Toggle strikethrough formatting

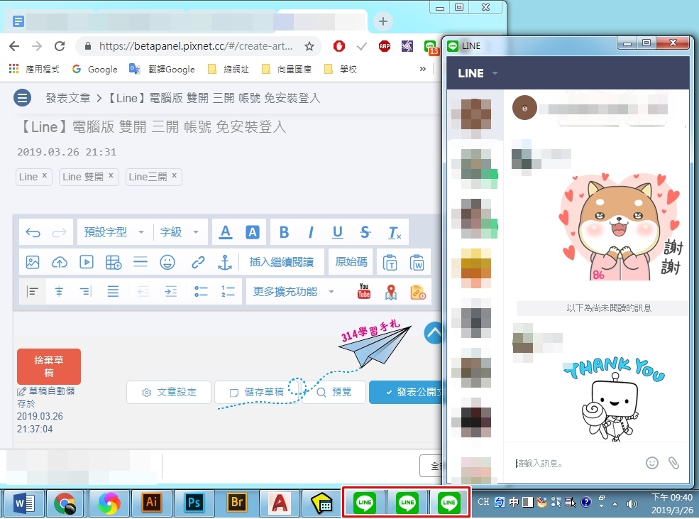365,232
